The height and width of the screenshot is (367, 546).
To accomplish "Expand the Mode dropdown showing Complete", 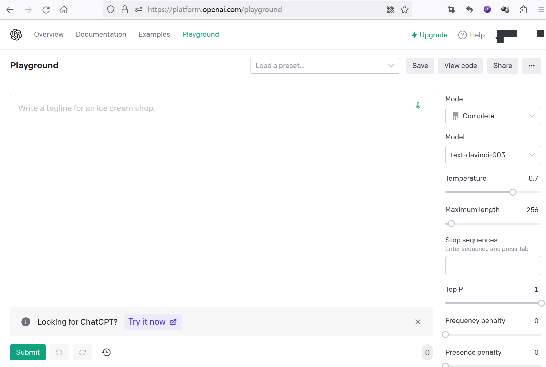I will coord(493,116).
